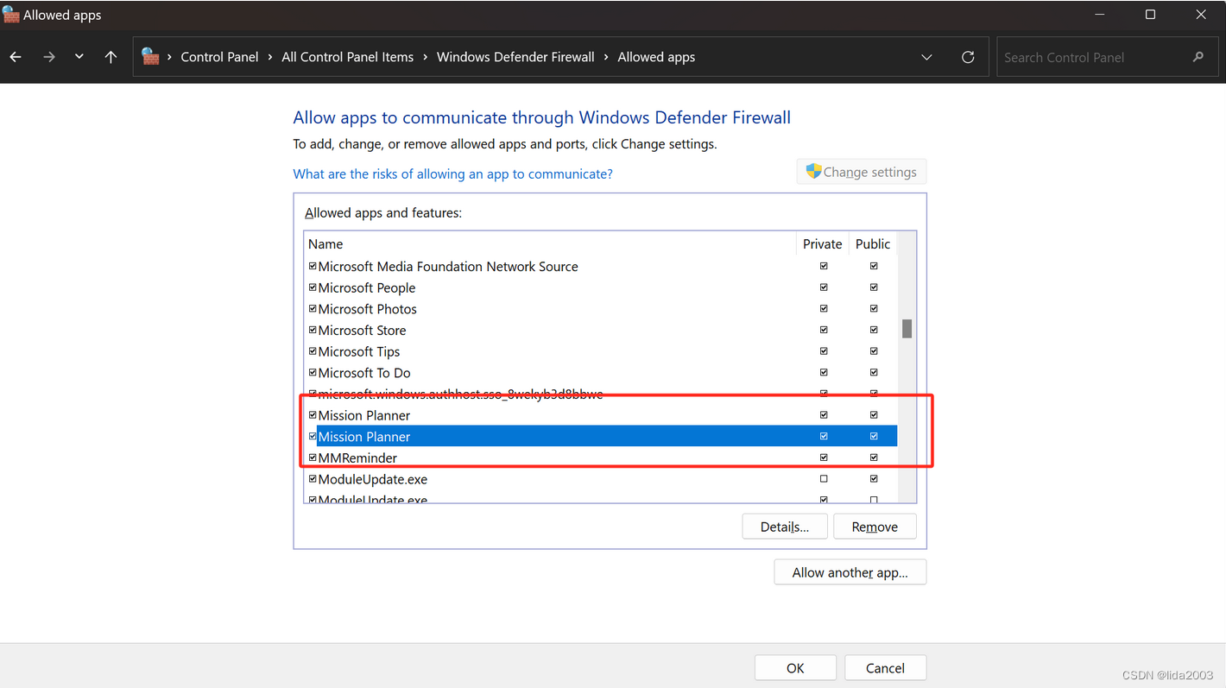
Task: Toggle highlighted Mission Planner name checkbox
Action: (x=313, y=436)
